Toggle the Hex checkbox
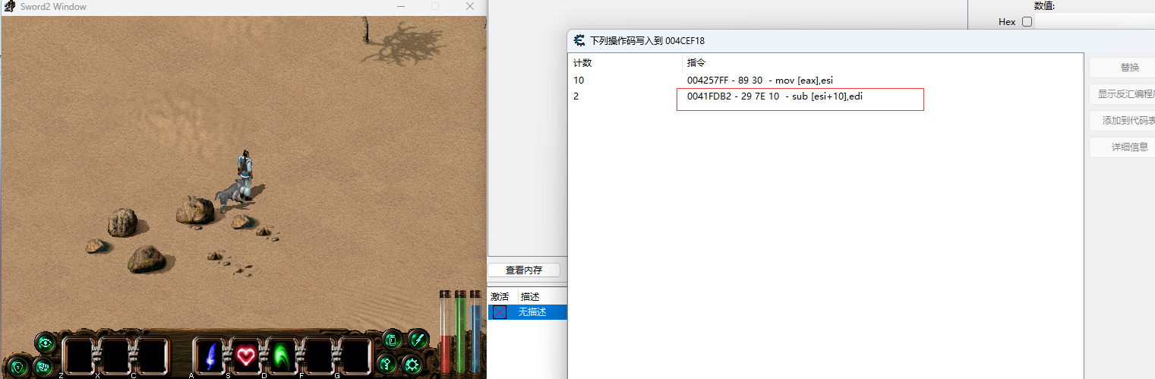Viewport: 1155px width, 379px height. click(1027, 22)
